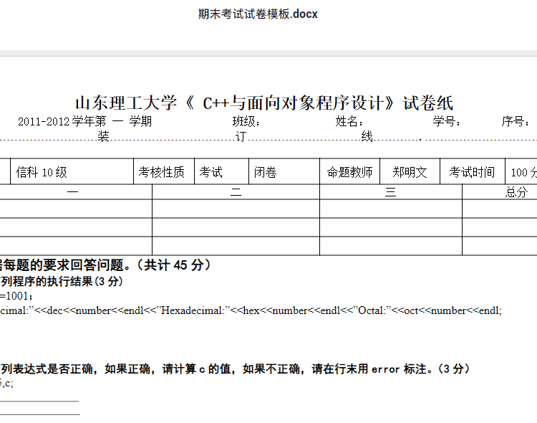Click the score column header 一

(72, 191)
